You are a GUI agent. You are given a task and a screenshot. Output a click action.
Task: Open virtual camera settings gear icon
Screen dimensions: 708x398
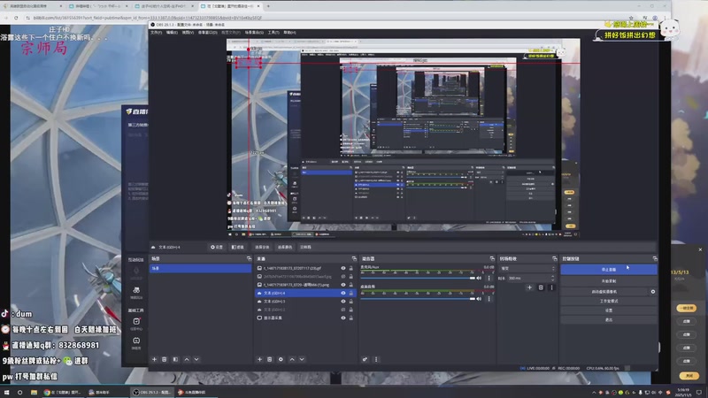coord(653,291)
